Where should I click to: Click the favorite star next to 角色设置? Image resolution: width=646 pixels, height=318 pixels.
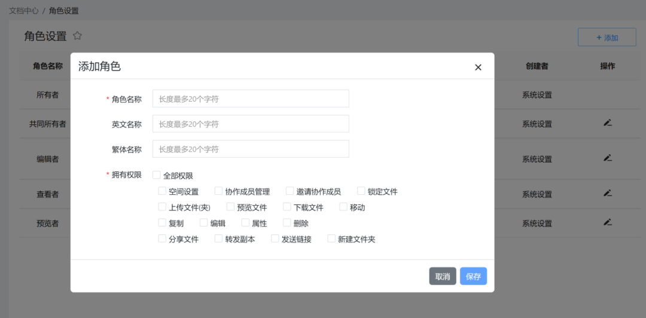[77, 36]
